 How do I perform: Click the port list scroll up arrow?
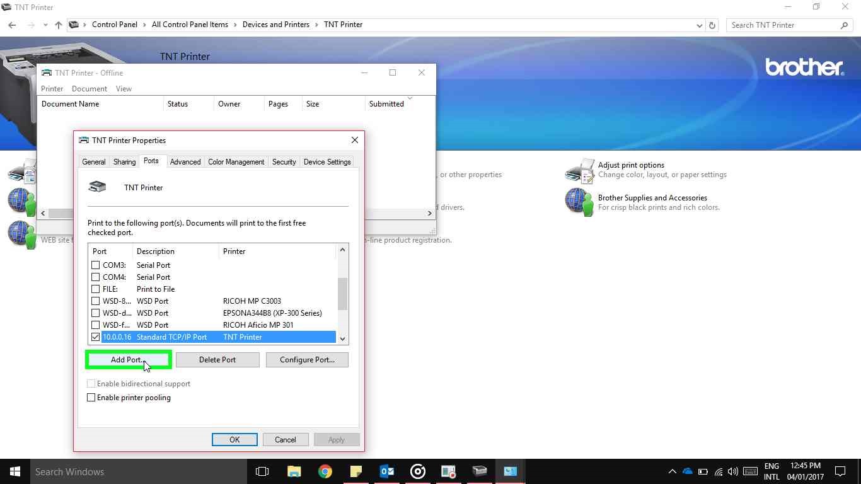(343, 250)
